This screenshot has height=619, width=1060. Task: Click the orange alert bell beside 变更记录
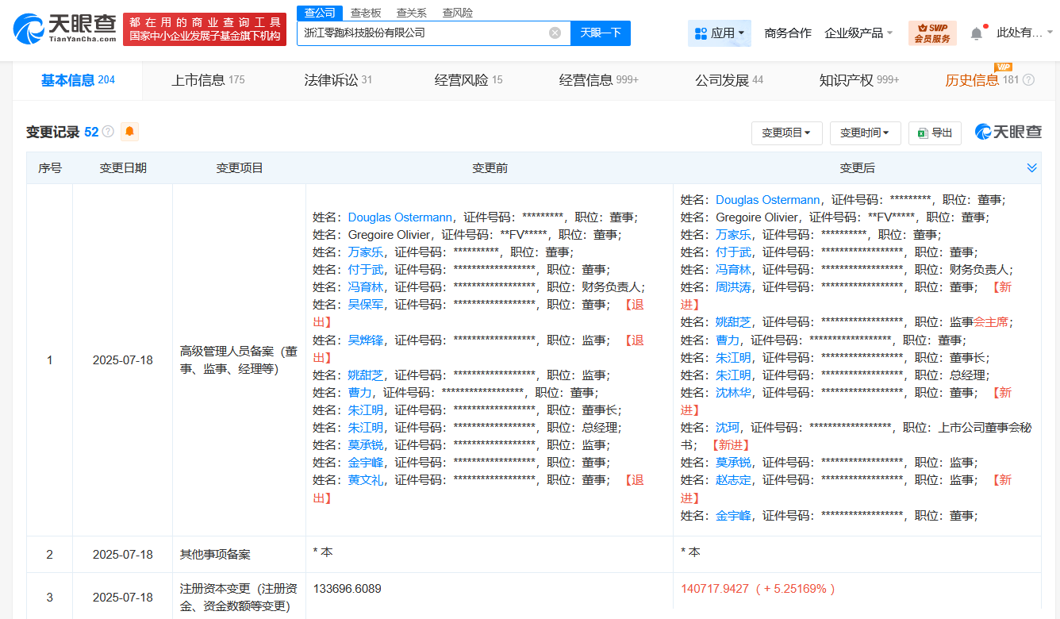[129, 132]
